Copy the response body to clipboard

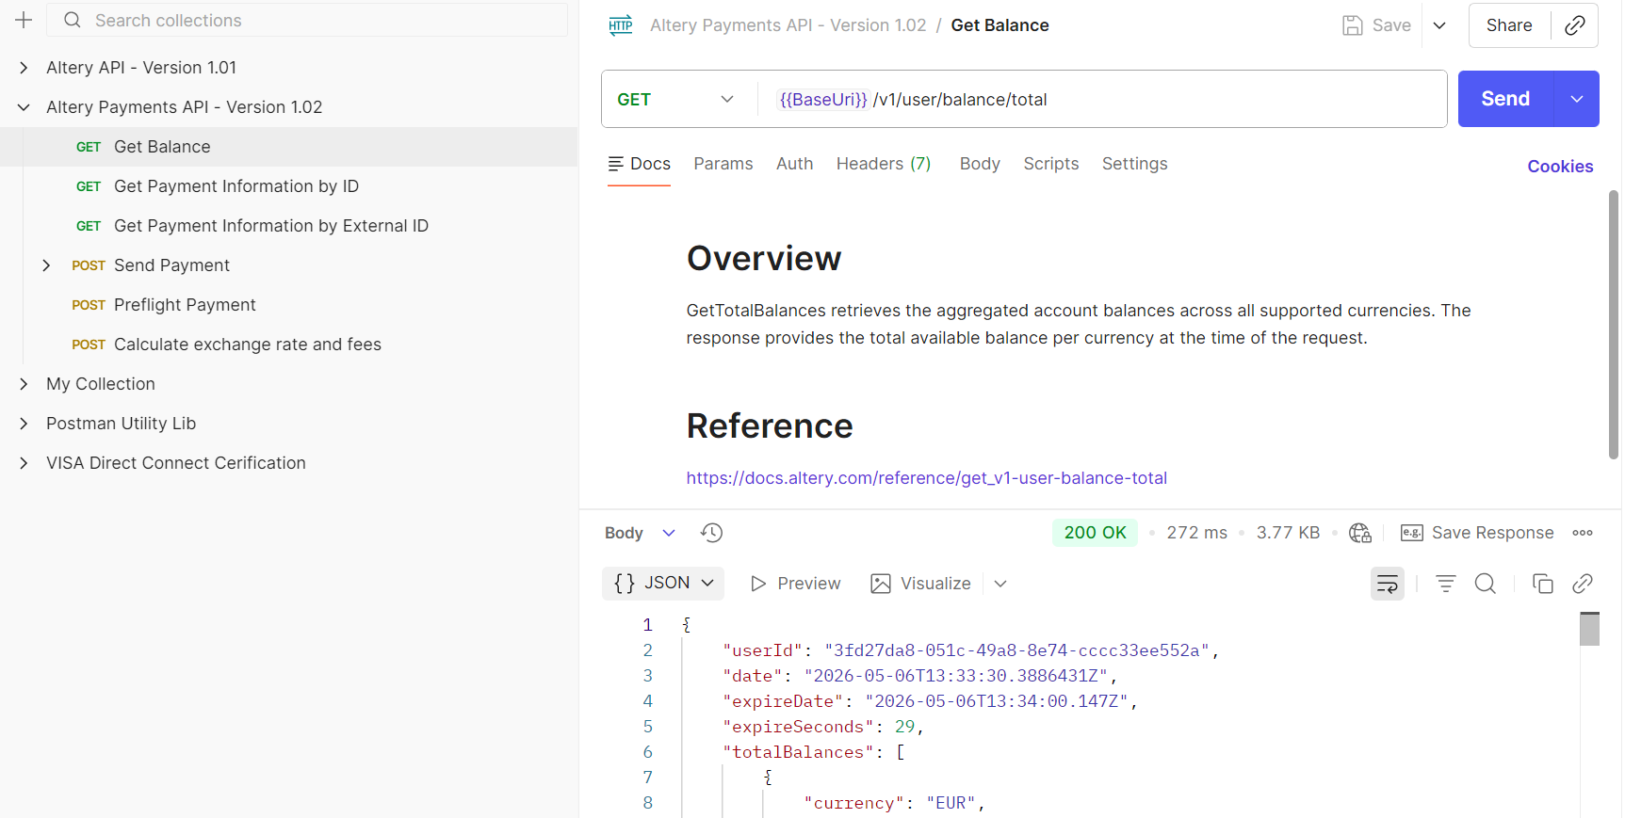coord(1543,584)
